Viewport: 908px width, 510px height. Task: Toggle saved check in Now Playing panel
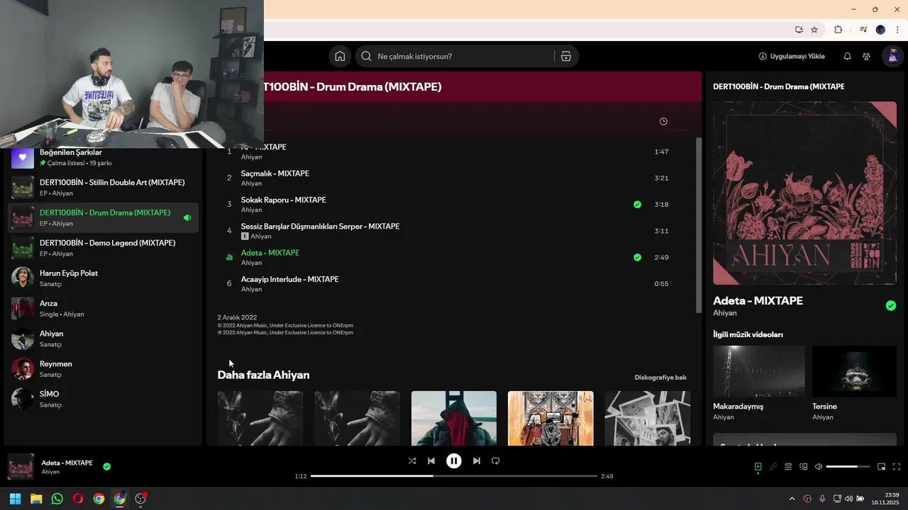891,306
